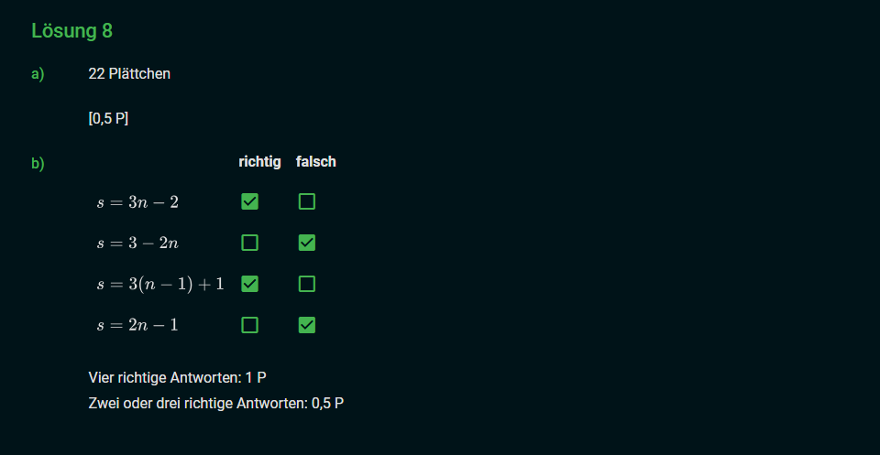Toggle the richtig checkbox for s = 3n − 2
The image size is (880, 455).
(x=249, y=201)
